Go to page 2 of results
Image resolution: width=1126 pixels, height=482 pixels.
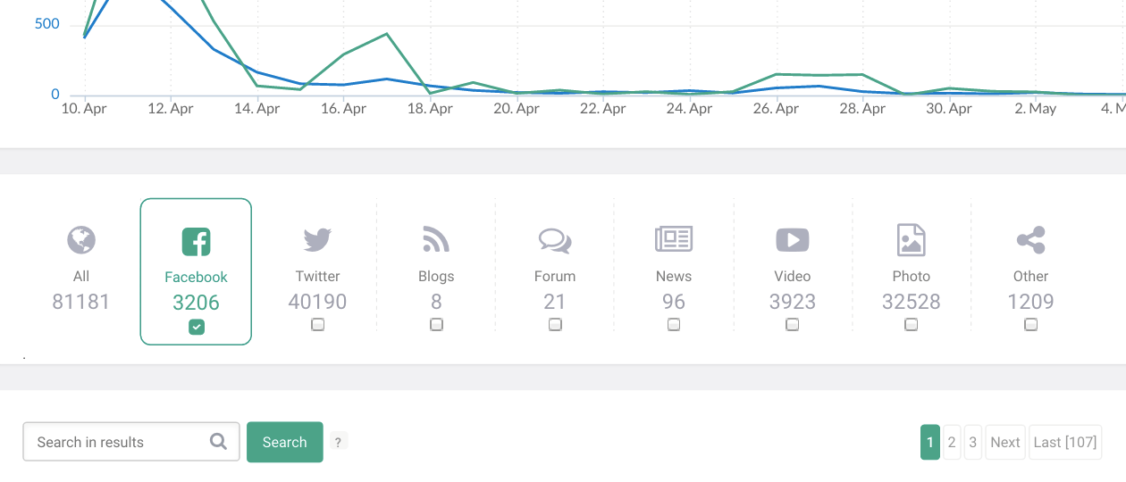952,442
